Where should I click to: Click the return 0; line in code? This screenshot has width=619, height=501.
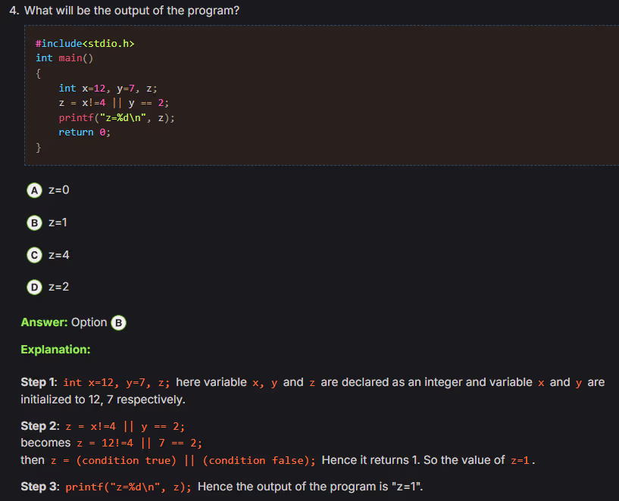pyautogui.click(x=85, y=132)
